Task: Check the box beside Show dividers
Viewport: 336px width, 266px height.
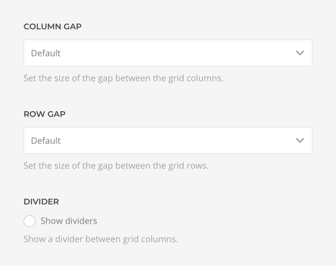Action: pyautogui.click(x=30, y=221)
